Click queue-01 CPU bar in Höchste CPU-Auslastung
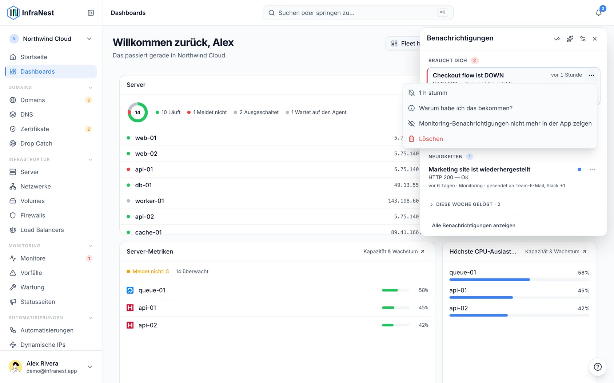Viewport: 614px width, 383px height. click(x=519, y=280)
